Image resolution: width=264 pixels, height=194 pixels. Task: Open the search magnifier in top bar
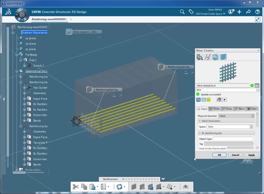[x=182, y=12]
